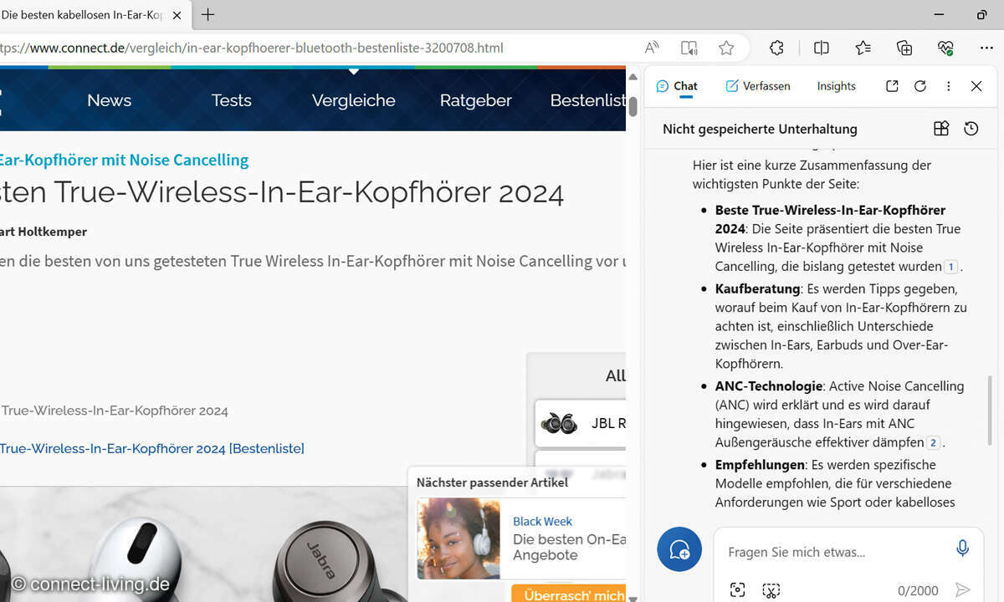The width and height of the screenshot is (1004, 602).
Task: Enable split screen view from the toolbar
Action: click(821, 48)
